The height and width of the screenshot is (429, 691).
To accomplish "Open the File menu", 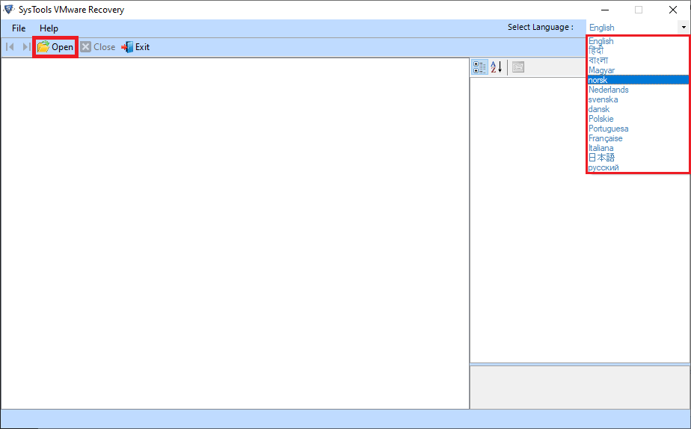I will click(19, 28).
